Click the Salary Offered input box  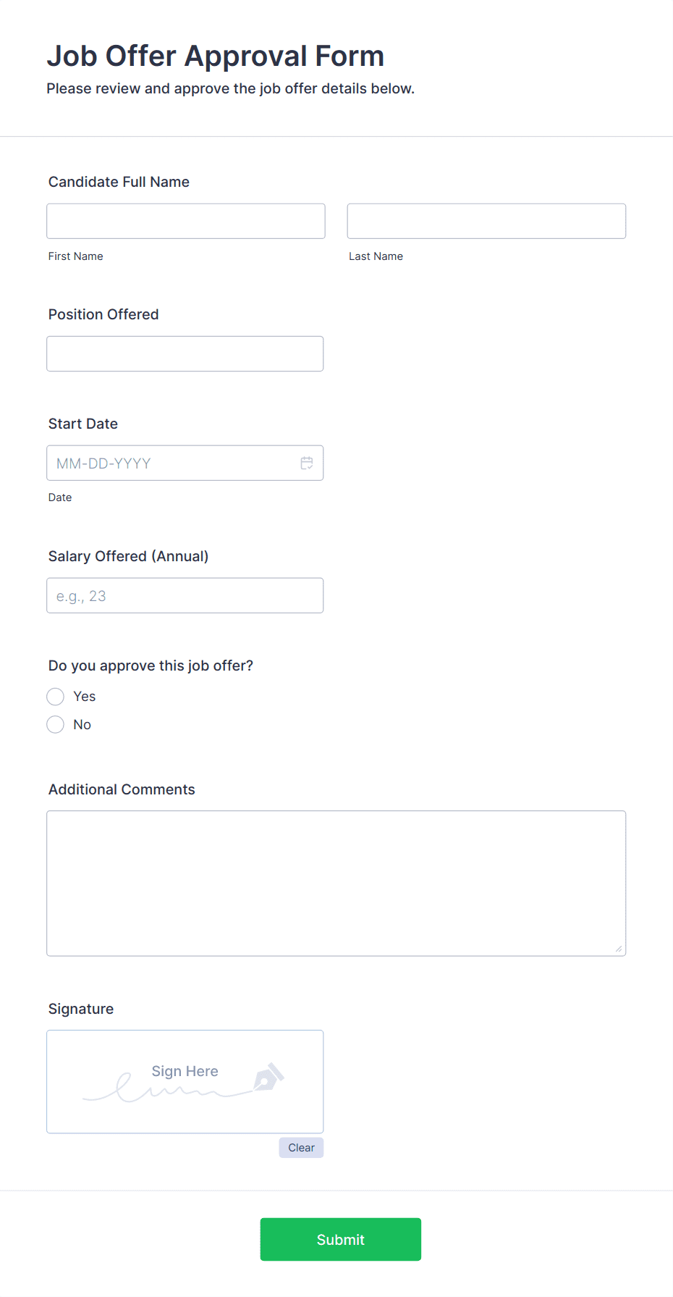coord(185,595)
